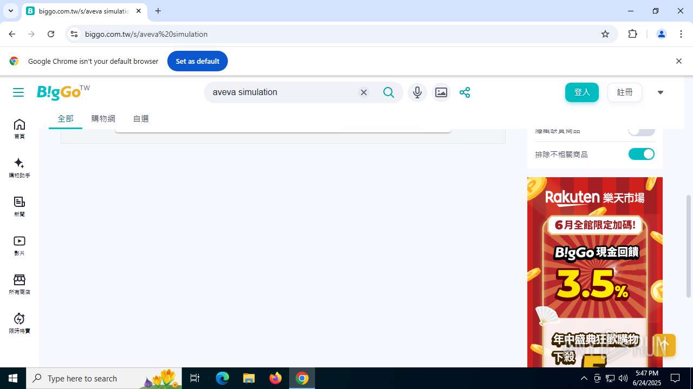Viewport: 693px width, 389px height.
Task: Launch Firefox from taskbar
Action: tap(276, 378)
